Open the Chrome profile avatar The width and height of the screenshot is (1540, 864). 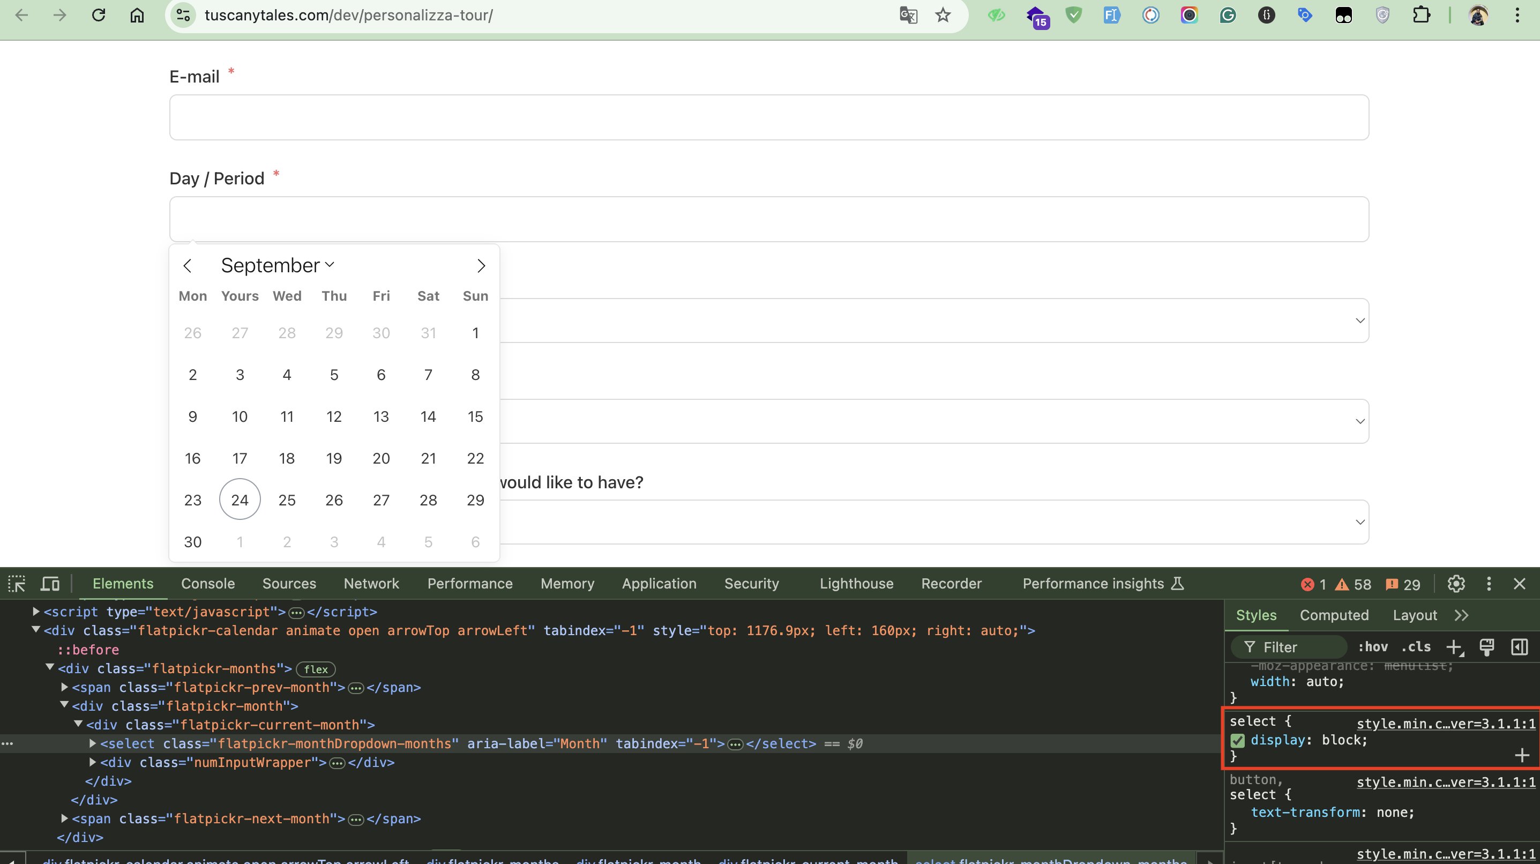pyautogui.click(x=1478, y=15)
